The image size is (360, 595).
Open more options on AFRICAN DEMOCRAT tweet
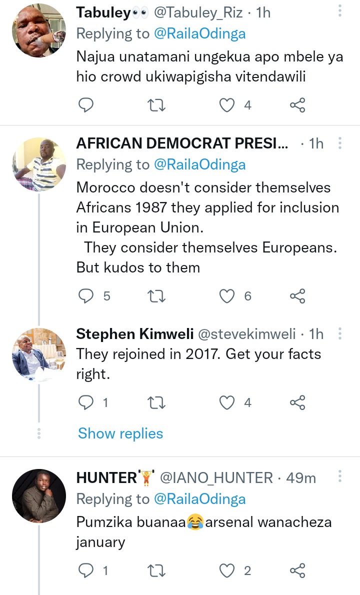339,143
